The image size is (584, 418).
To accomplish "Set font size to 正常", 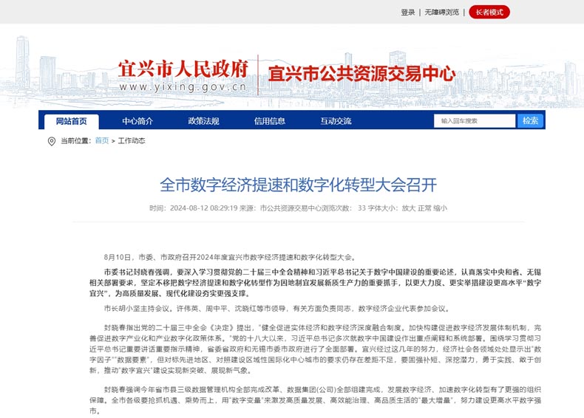I will 424,208.
